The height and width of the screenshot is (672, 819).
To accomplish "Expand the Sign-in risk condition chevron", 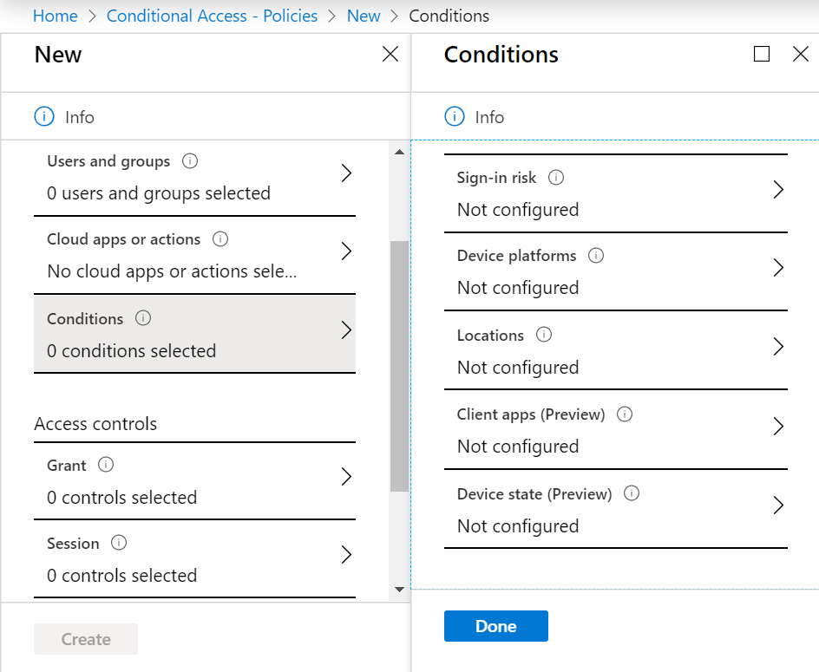I will coord(778,190).
